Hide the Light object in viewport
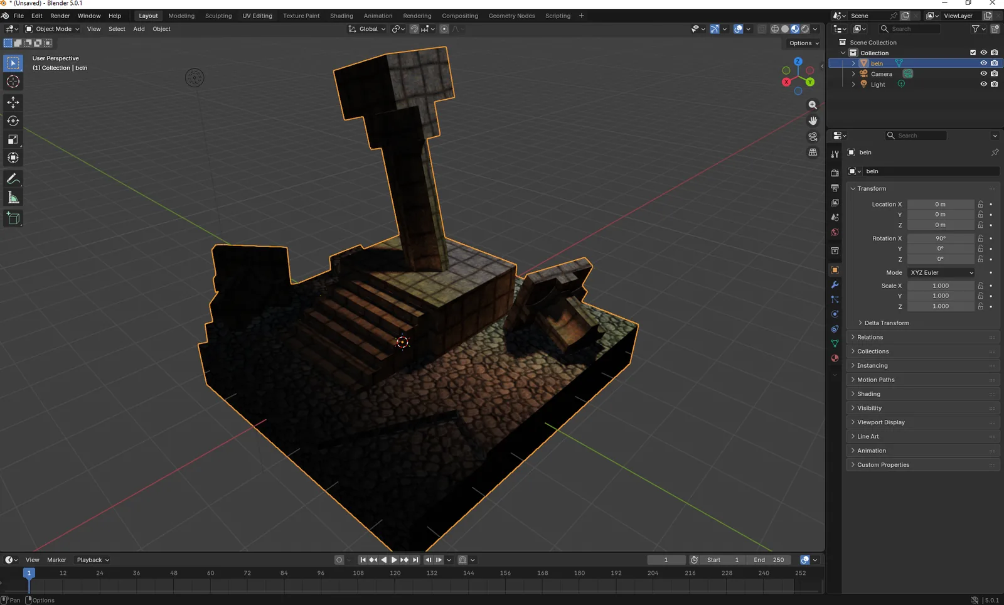The height and width of the screenshot is (605, 1004). 983,84
